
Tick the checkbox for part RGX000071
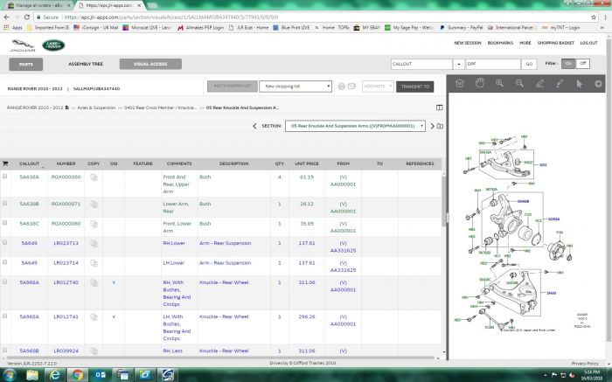click(x=4, y=203)
